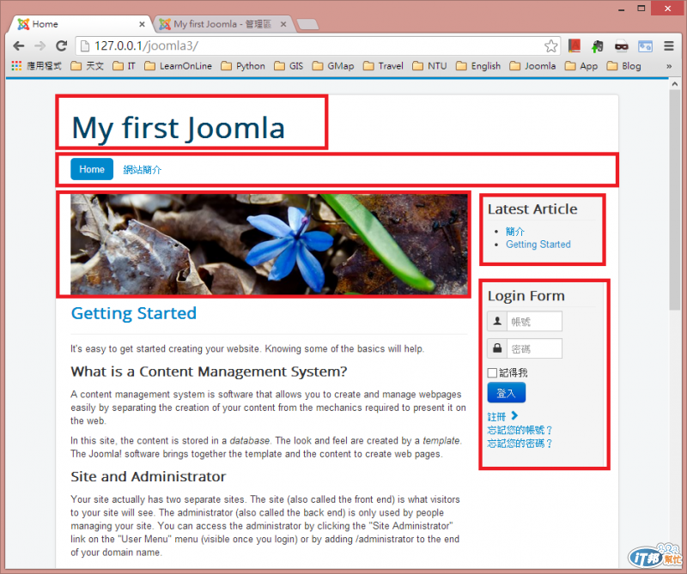The image size is (687, 574).
Task: Open the IT bookmark folder
Action: pyautogui.click(x=124, y=66)
